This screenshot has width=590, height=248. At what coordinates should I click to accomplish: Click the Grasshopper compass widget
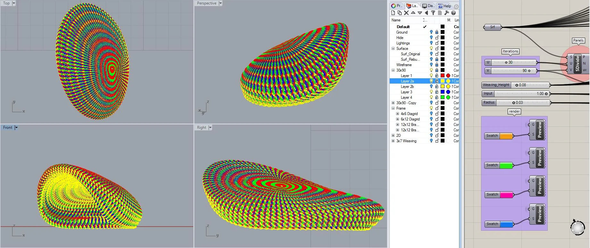[578, 228]
